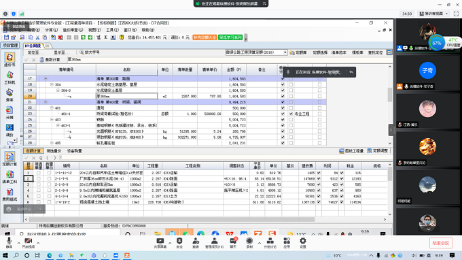Toggle 专业工程 checkbox in row 23
Image resolution: width=462 pixels, height=260 pixels.
coord(291,114)
